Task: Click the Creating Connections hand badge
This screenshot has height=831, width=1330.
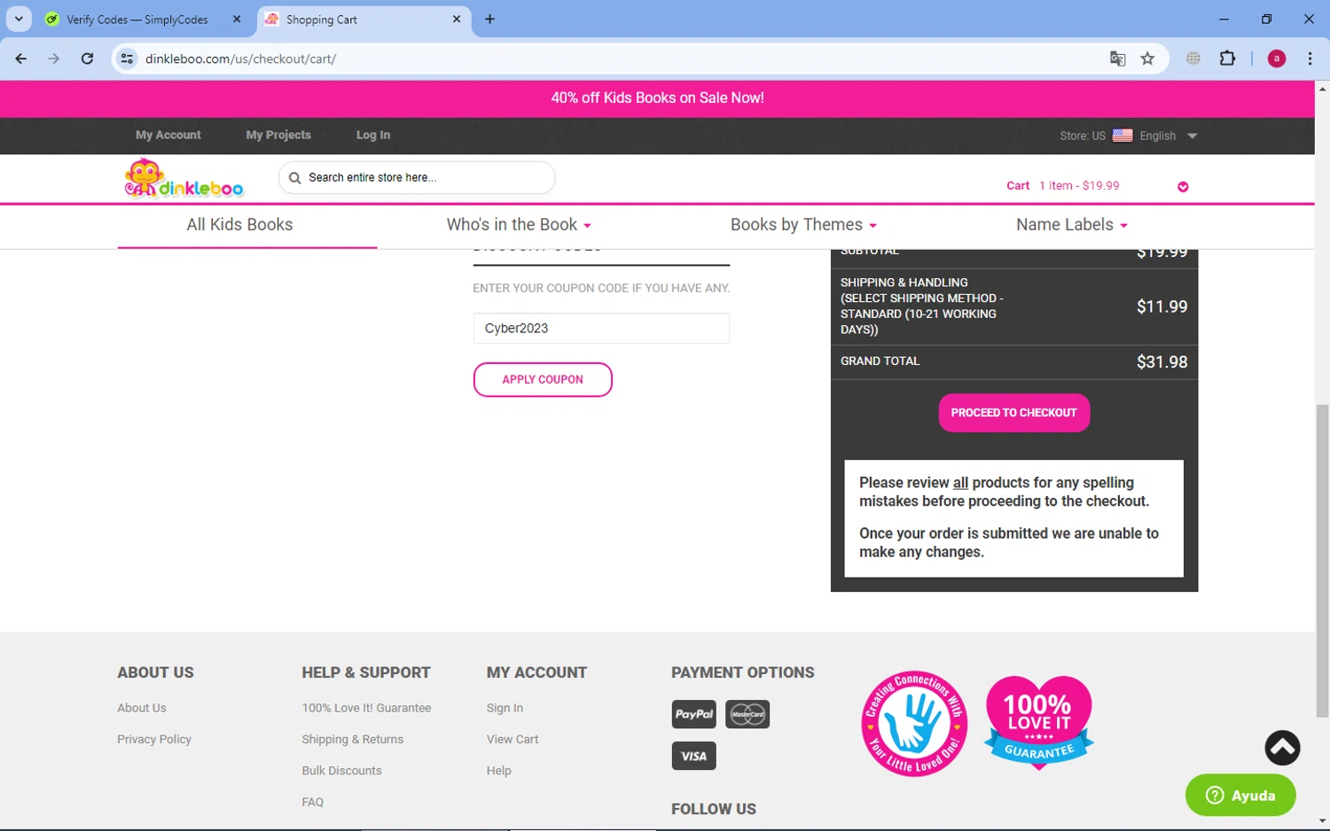Action: point(914,723)
